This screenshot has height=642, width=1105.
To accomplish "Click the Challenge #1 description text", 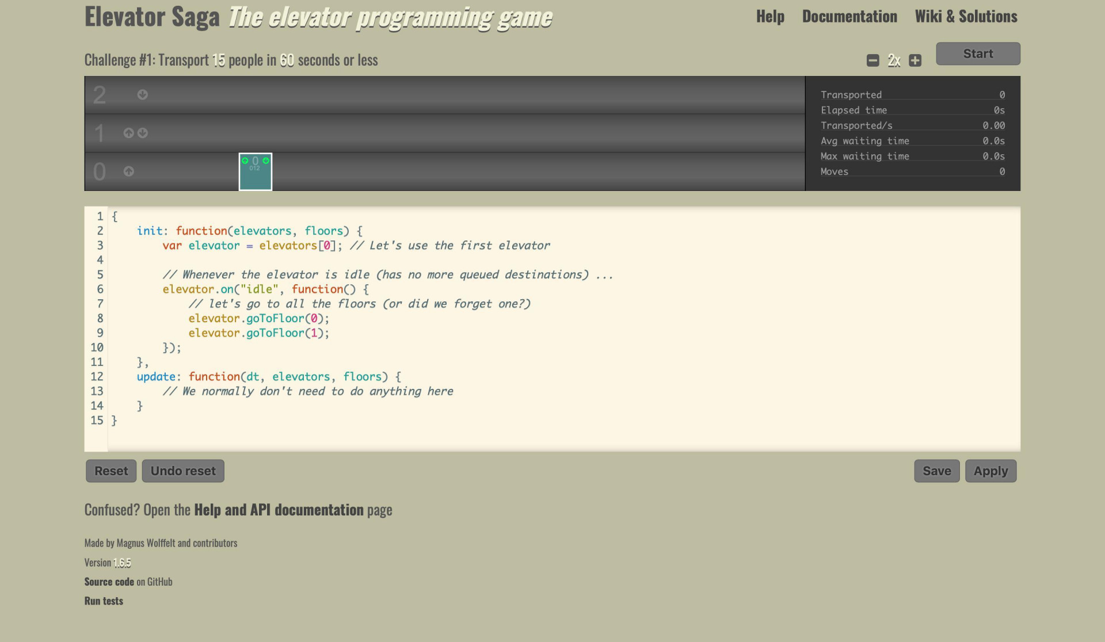I will [231, 60].
